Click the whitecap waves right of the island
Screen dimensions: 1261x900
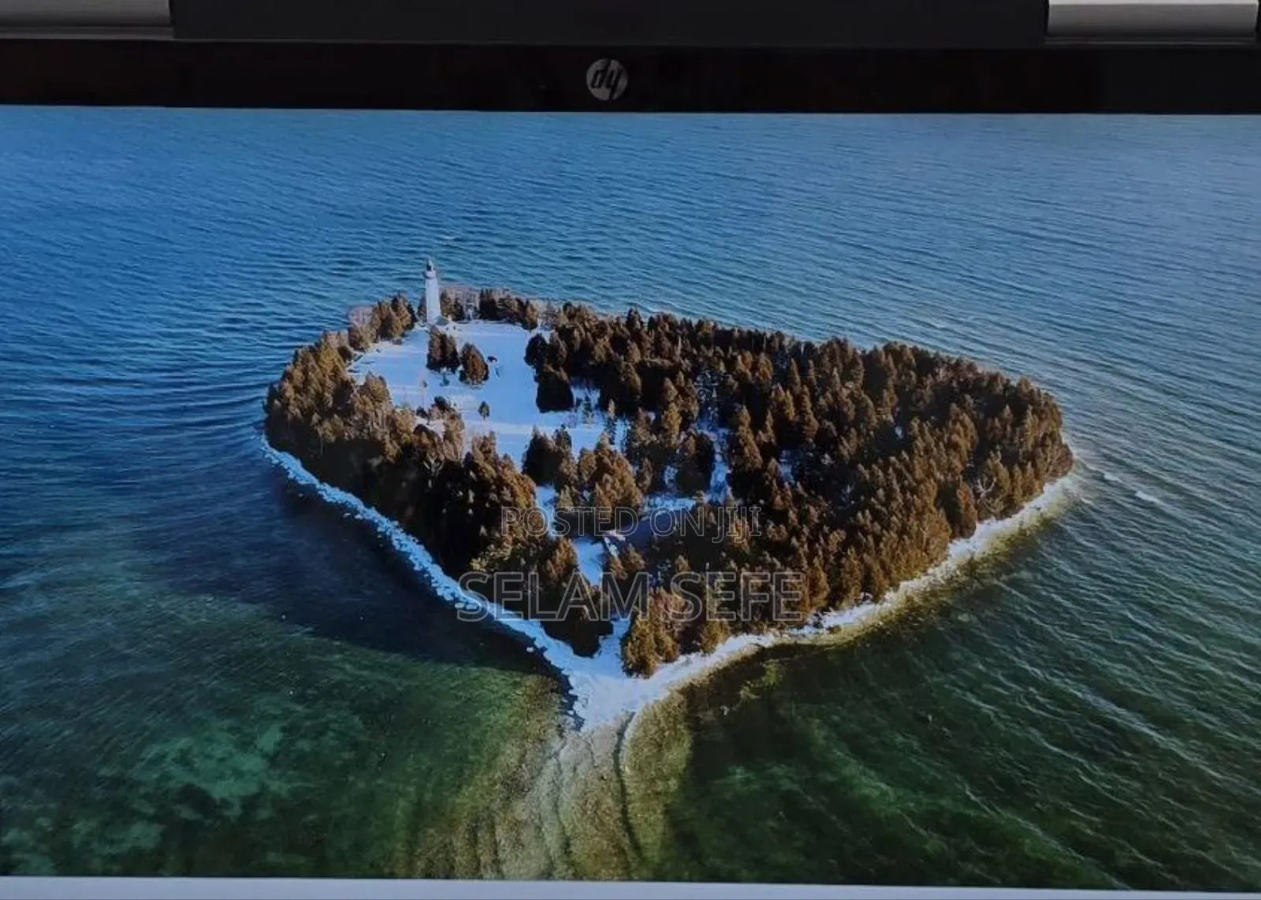[1127, 489]
